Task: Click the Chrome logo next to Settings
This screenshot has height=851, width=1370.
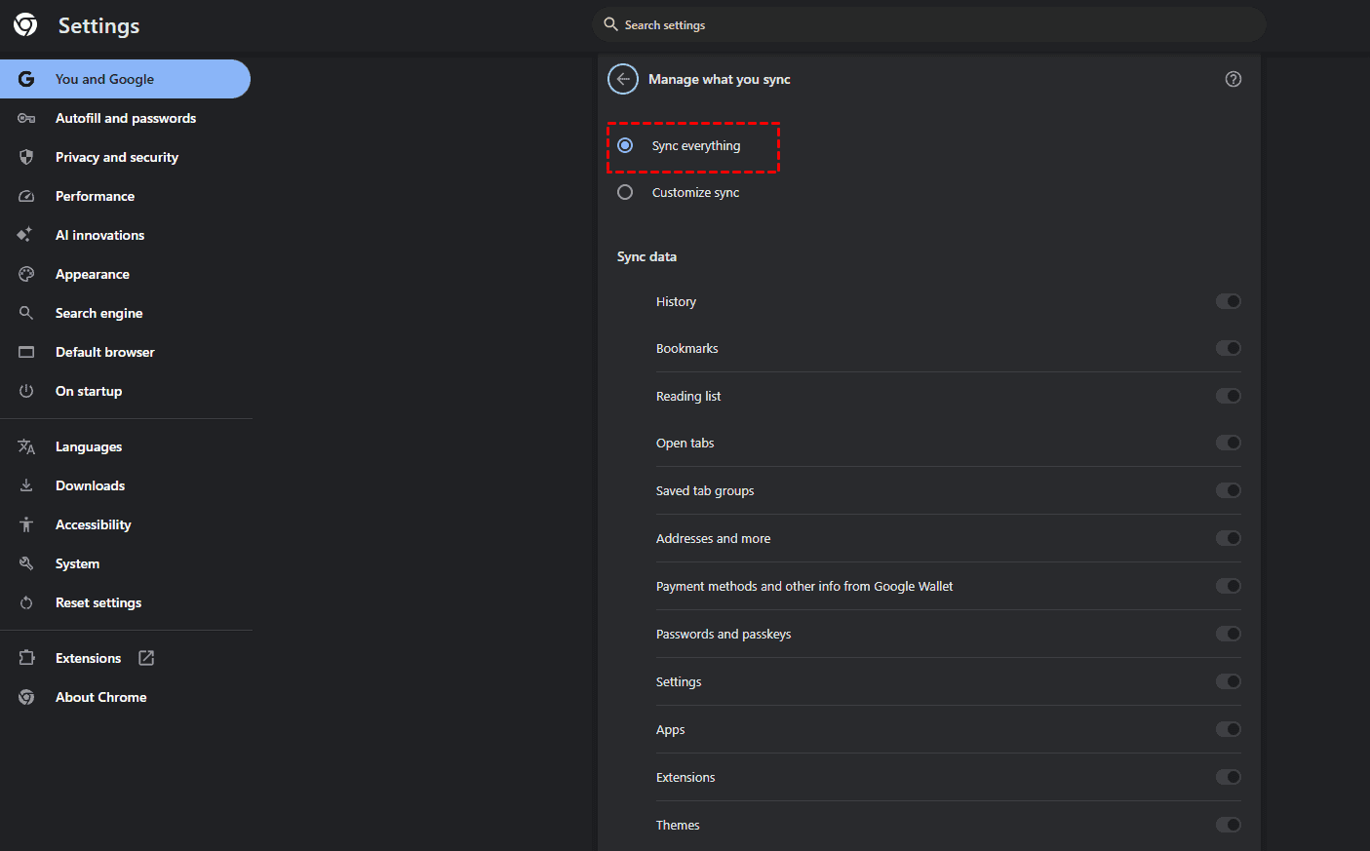Action: (26, 25)
